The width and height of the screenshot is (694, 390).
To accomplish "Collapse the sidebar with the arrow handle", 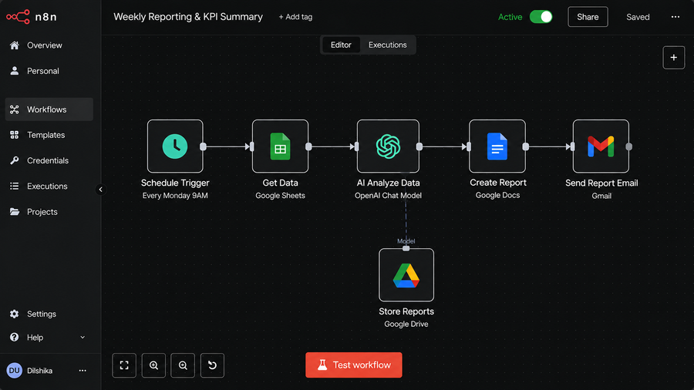I will (x=100, y=190).
